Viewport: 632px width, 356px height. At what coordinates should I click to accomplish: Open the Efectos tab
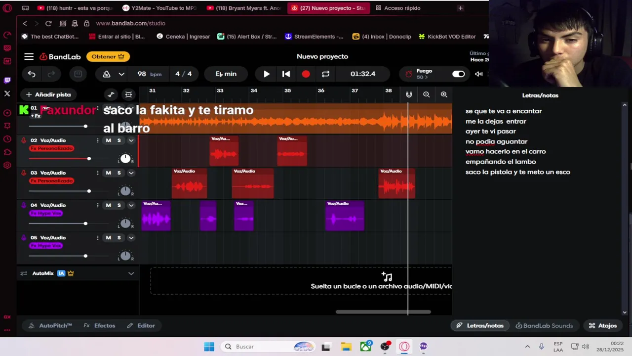click(99, 325)
